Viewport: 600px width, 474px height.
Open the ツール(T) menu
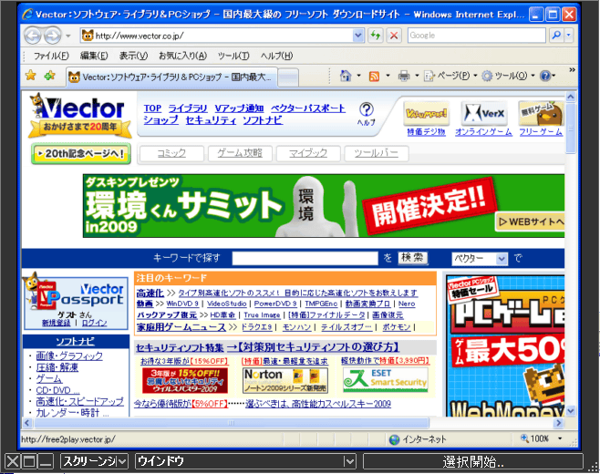tap(233, 56)
